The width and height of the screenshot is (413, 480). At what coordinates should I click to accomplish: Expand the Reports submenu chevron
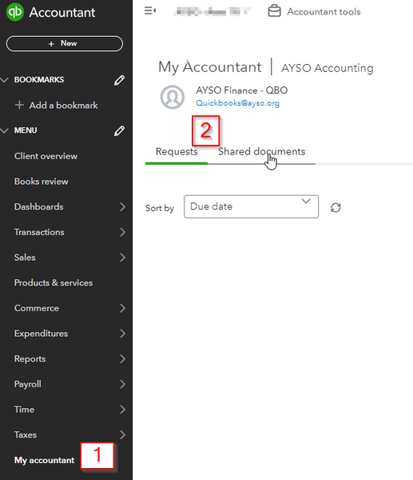122,358
